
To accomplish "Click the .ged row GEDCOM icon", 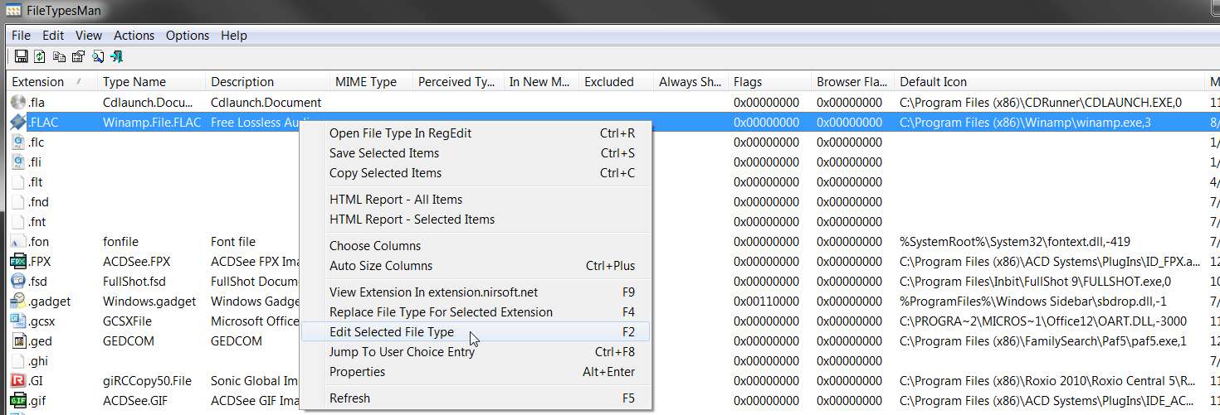I will coord(18,341).
